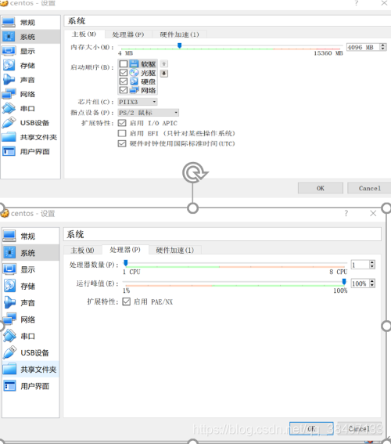This screenshot has width=391, height=444.
Task: Open USB设备 icon in the upper settings window
Action: pyautogui.click(x=9, y=123)
